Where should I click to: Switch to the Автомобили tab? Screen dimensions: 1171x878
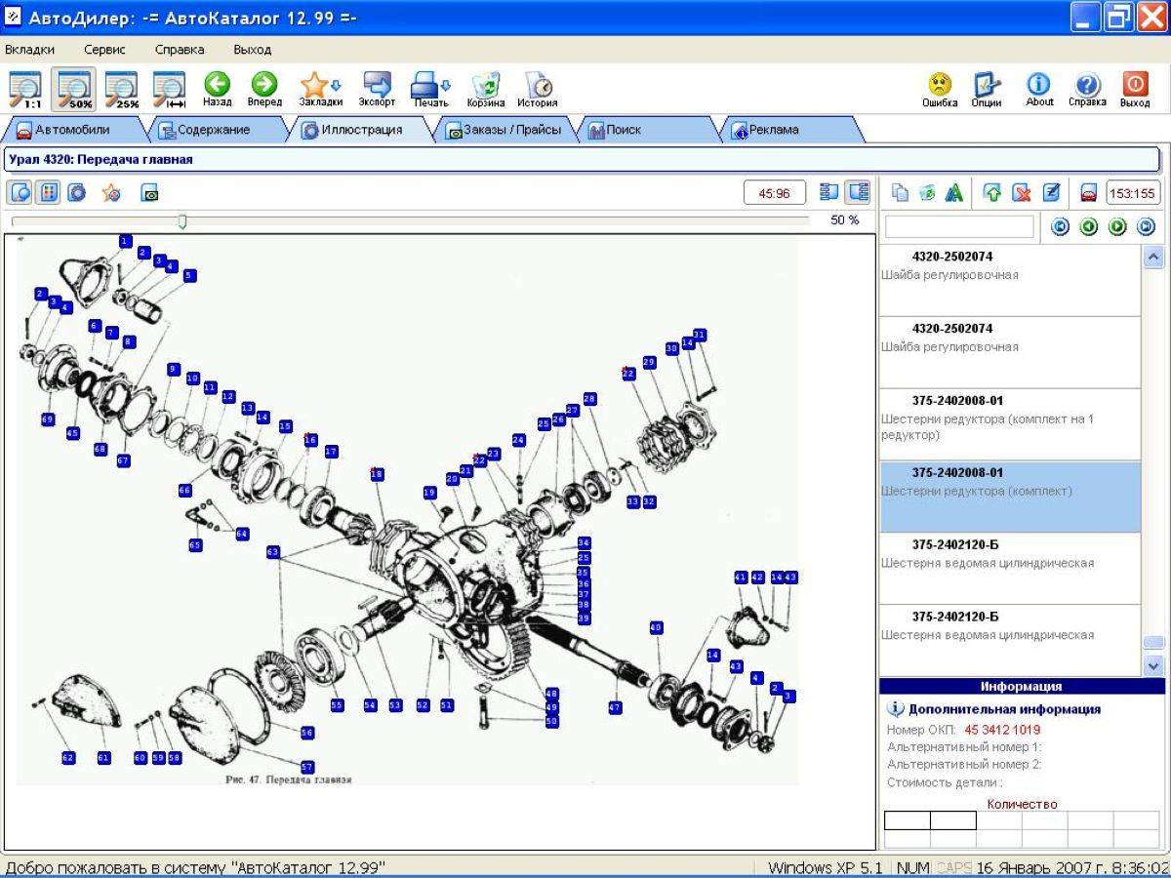click(x=72, y=130)
